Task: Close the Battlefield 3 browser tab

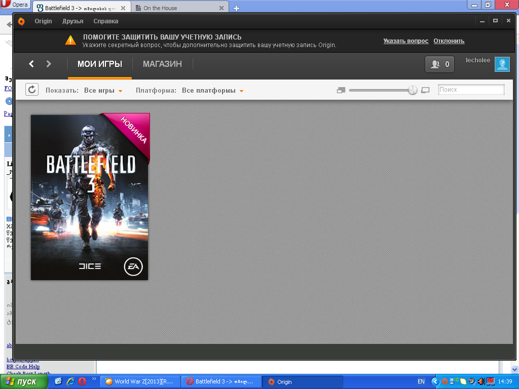Action: pos(123,8)
